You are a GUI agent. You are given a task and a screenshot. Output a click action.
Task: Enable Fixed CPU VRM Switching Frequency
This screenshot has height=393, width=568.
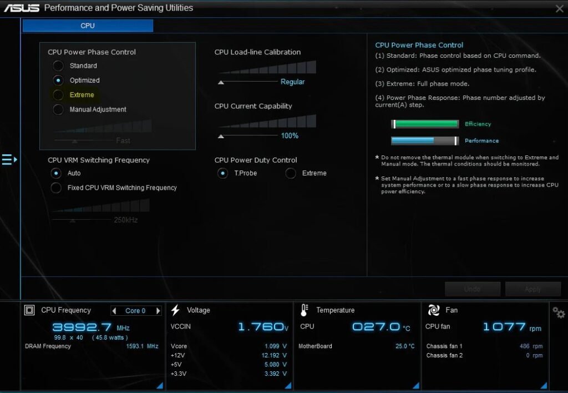55,188
